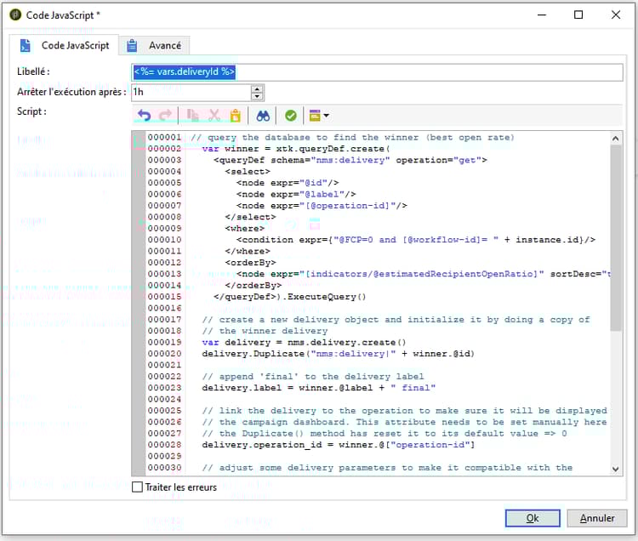
Task: Decrease execution timeout with down stepper
Action: [257, 96]
